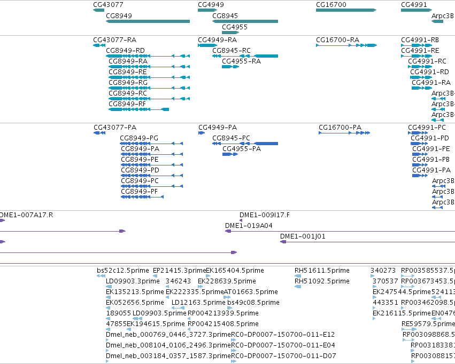The width and height of the screenshot is (455, 364).
Task: Click transcript CG4991-RD
Action: coord(421,77)
